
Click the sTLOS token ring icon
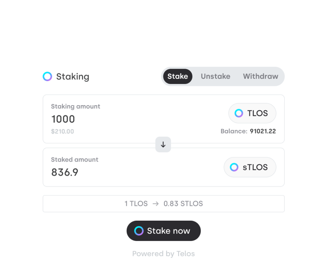(x=234, y=167)
